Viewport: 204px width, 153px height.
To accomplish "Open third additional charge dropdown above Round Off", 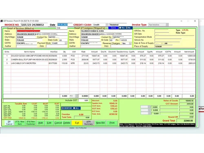I will pyautogui.click(x=149, y=113).
